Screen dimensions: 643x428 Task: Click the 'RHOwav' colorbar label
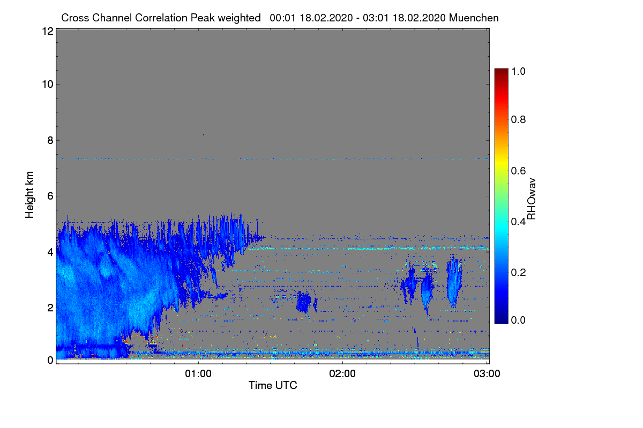click(x=532, y=198)
